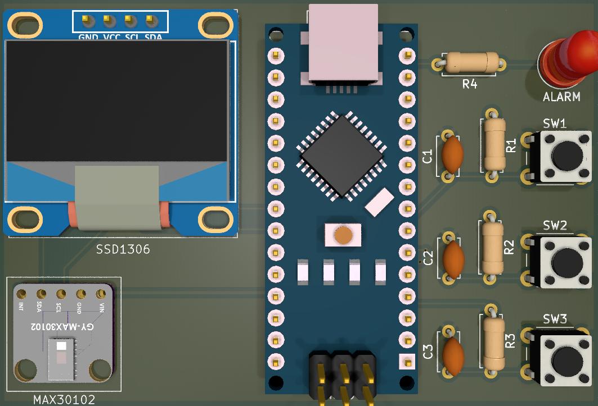Click the OLED's GND header pin
The height and width of the screenshot is (406, 598).
(x=87, y=21)
